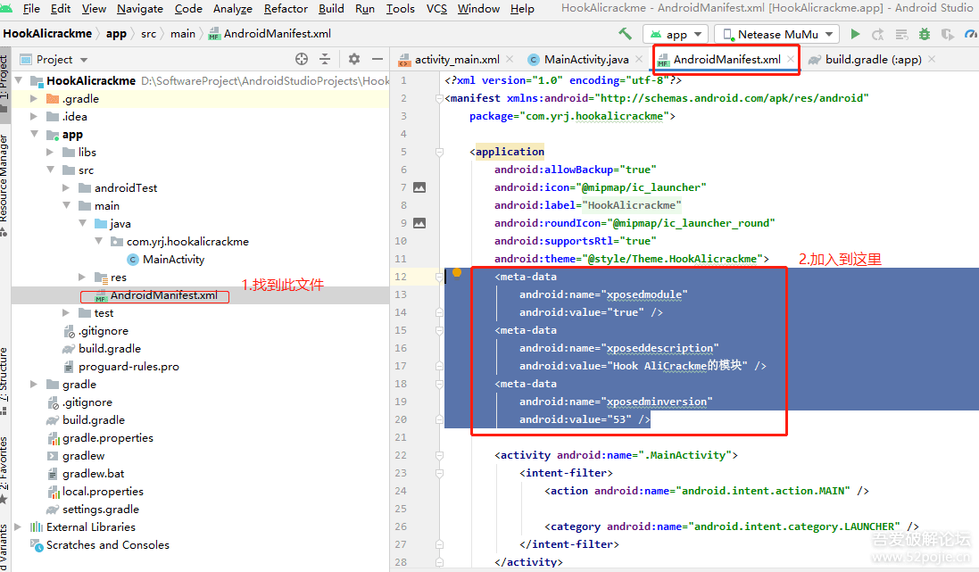The image size is (979, 572).
Task: Select gradlew.bat file
Action: click(93, 474)
